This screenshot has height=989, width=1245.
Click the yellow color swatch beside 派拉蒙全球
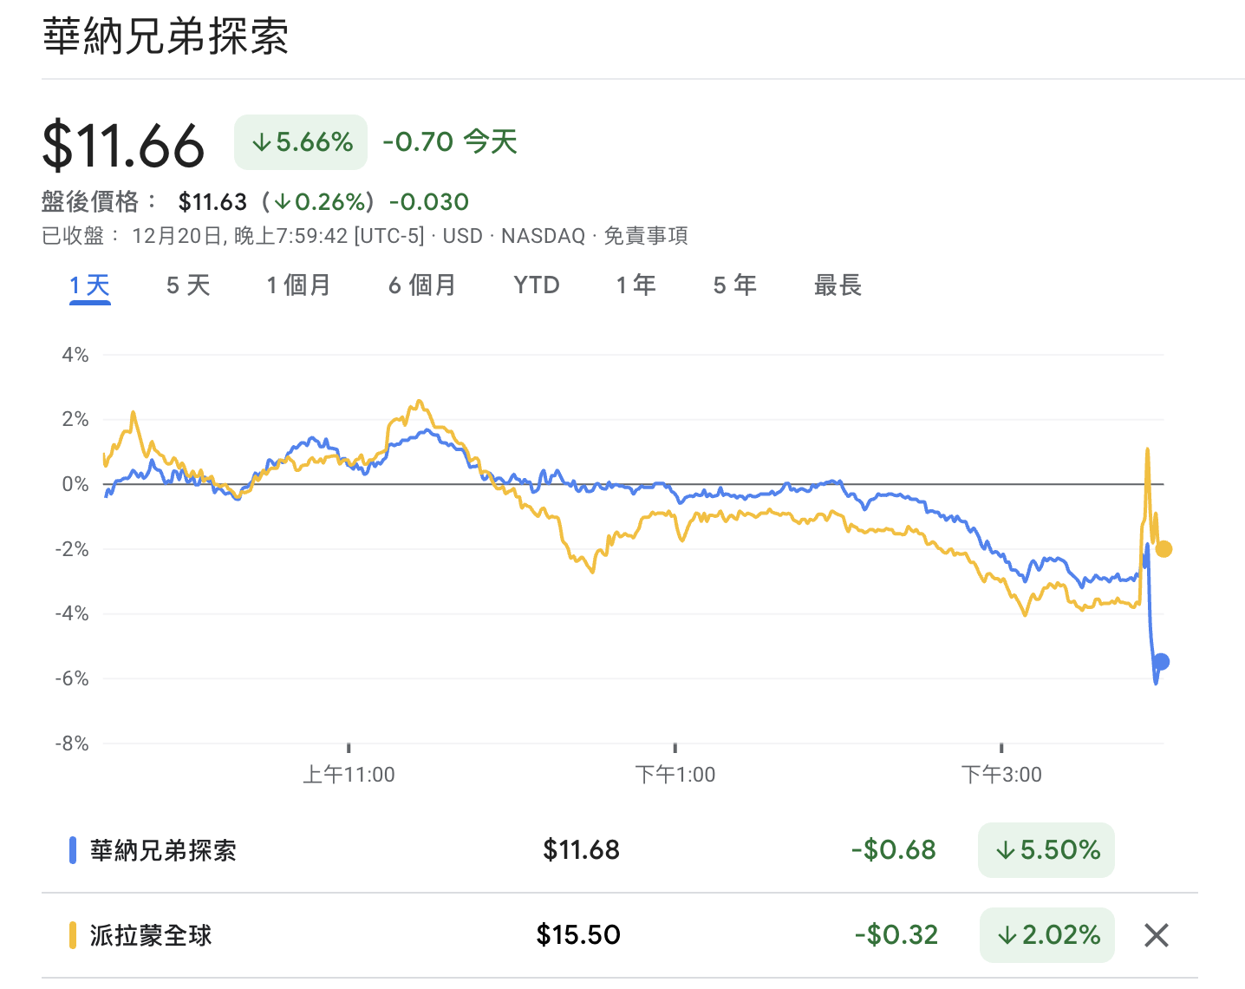coord(73,935)
